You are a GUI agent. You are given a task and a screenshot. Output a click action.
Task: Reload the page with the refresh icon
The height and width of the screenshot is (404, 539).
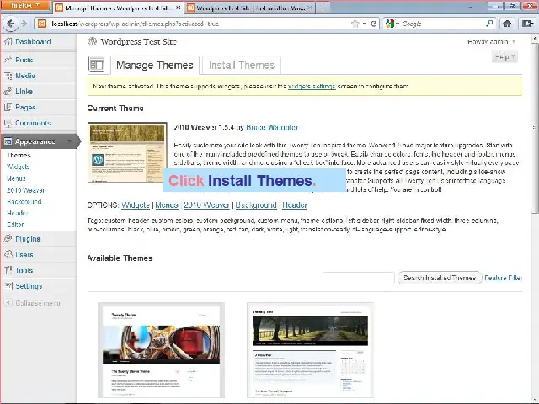[x=373, y=24]
